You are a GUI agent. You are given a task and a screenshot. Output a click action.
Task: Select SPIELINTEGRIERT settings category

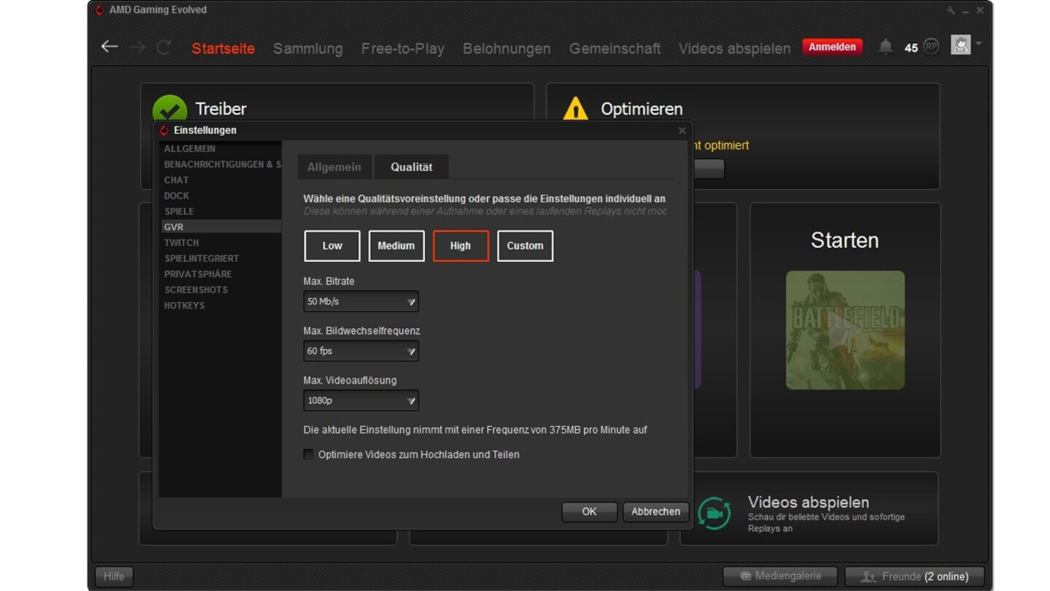[x=220, y=258]
